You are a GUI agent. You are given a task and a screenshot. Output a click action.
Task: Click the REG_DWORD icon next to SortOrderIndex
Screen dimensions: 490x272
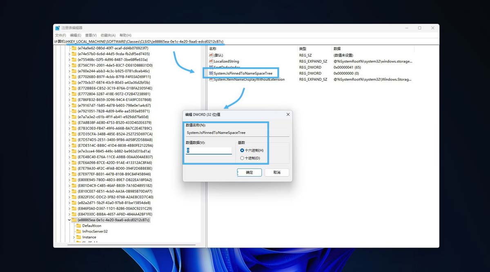tap(211, 67)
